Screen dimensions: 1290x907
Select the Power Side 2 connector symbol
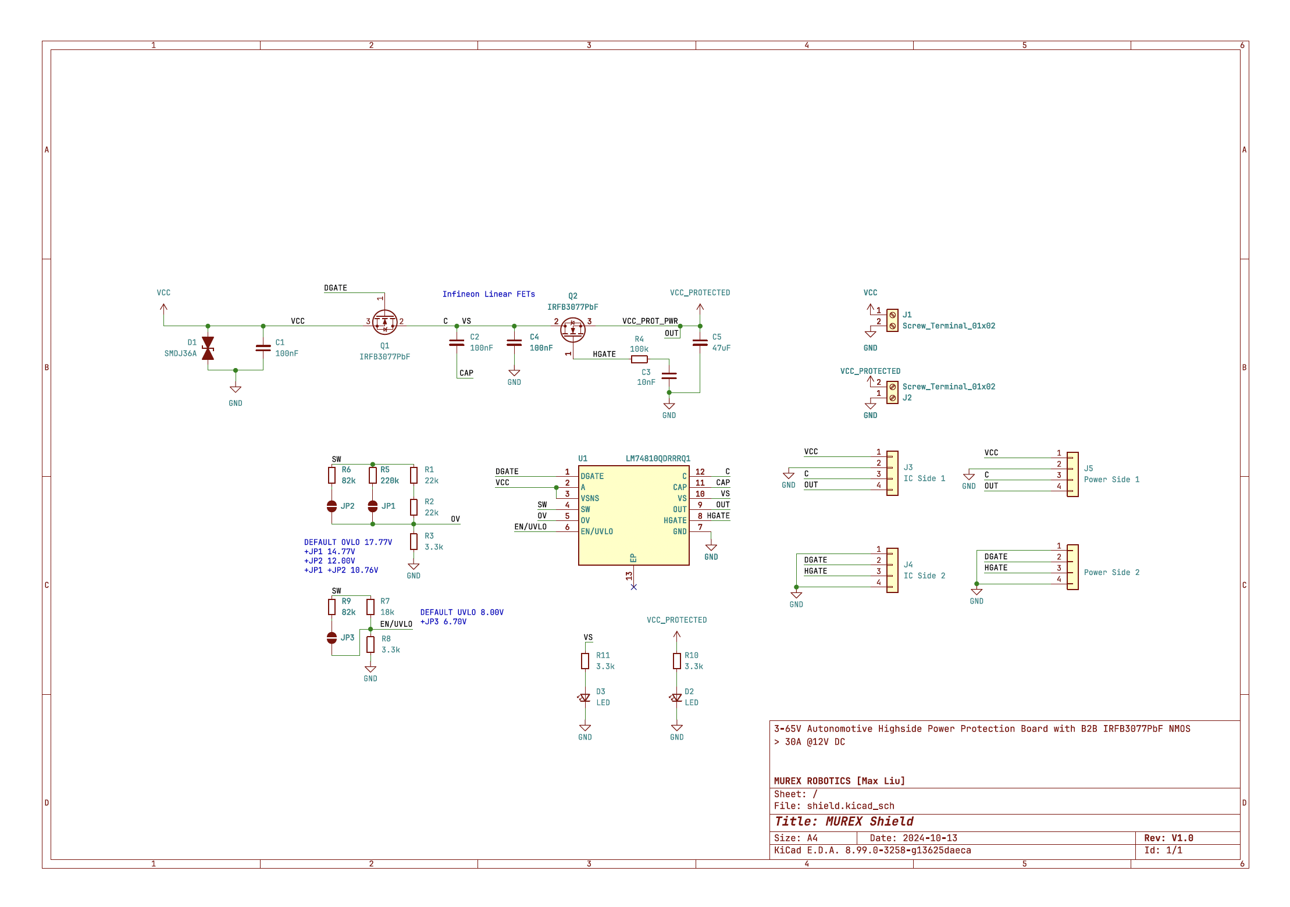pos(1072,567)
